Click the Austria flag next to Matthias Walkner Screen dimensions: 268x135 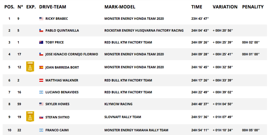tap(41, 80)
